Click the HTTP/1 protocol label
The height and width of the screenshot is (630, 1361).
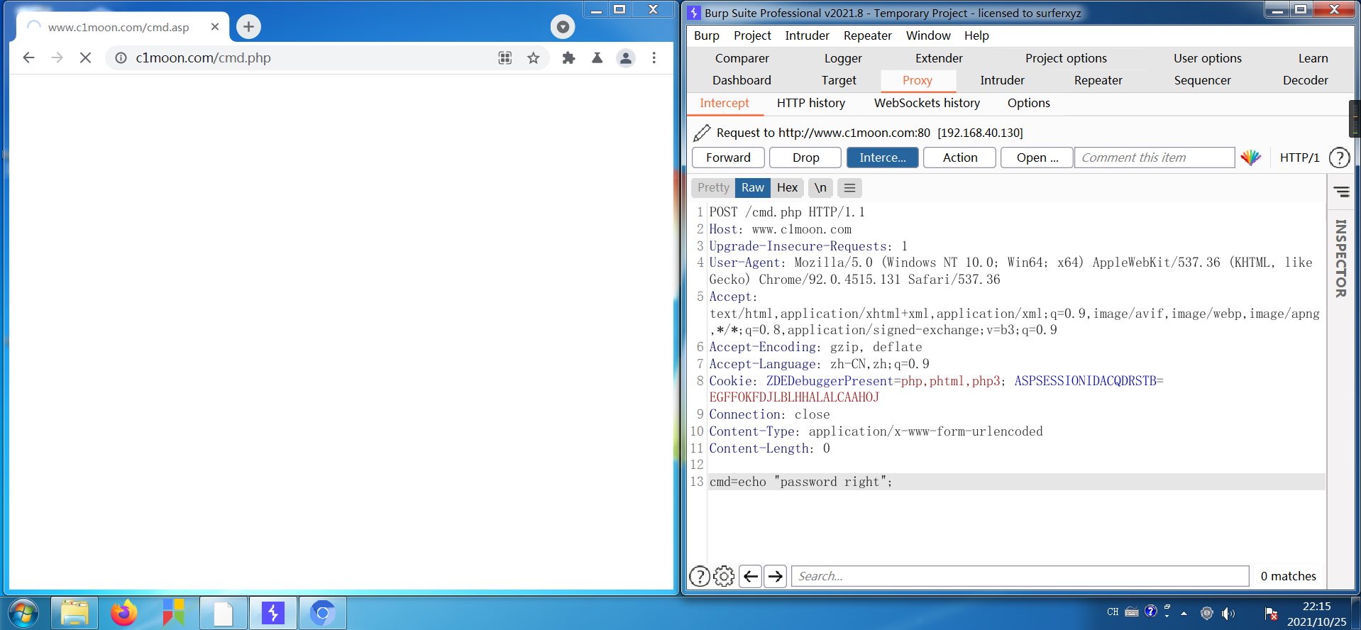(1299, 157)
